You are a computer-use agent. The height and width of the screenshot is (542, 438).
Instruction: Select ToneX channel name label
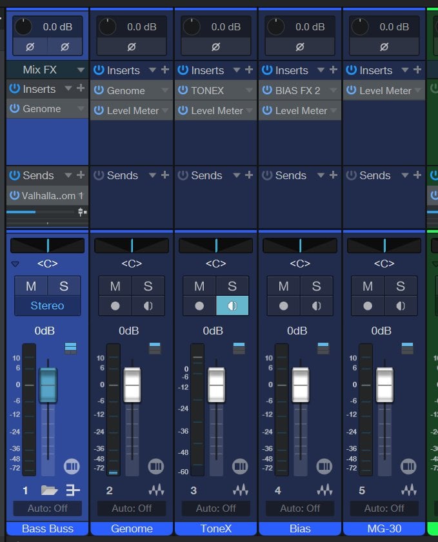click(215, 528)
